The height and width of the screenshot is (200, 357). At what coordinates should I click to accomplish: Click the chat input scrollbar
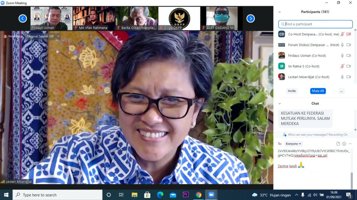(x=352, y=181)
